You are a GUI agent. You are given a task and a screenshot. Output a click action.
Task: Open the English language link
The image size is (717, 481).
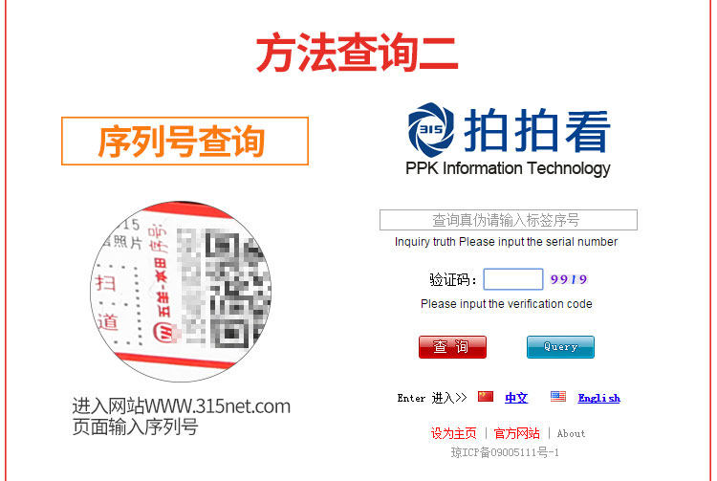(599, 398)
